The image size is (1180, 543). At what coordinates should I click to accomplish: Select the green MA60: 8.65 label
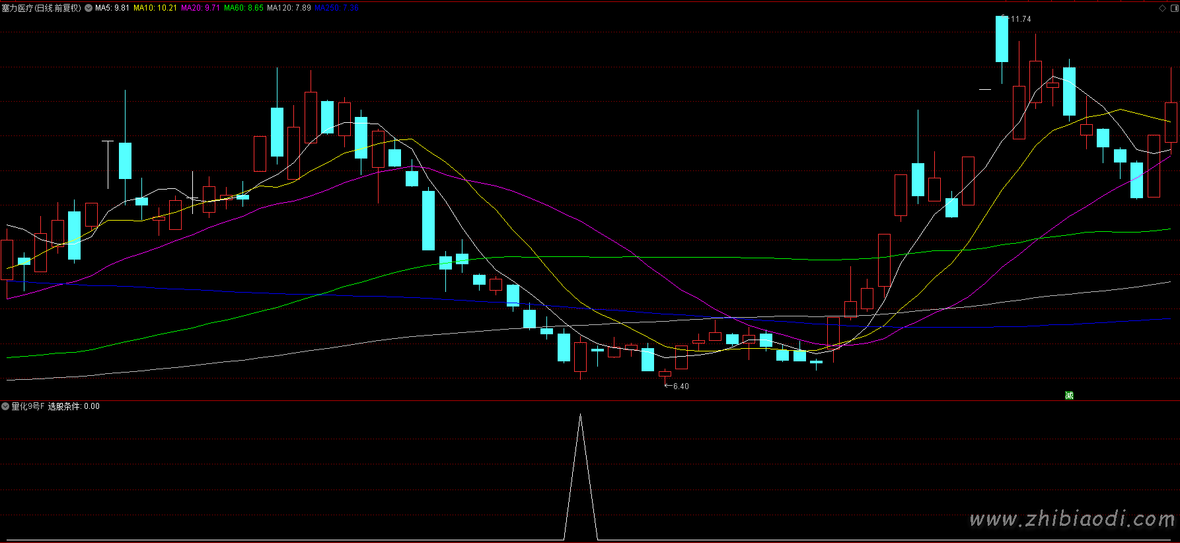pyautogui.click(x=244, y=8)
